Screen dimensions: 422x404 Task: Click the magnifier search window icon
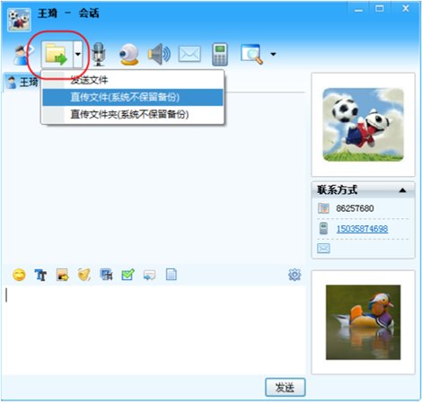[x=252, y=55]
